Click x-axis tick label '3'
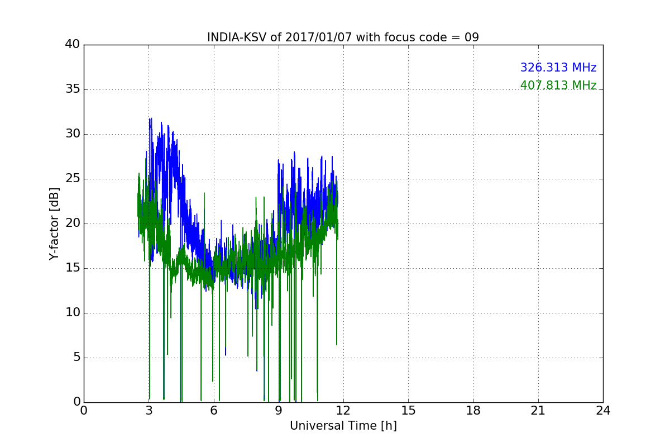The height and width of the screenshot is (447, 670). (149, 410)
